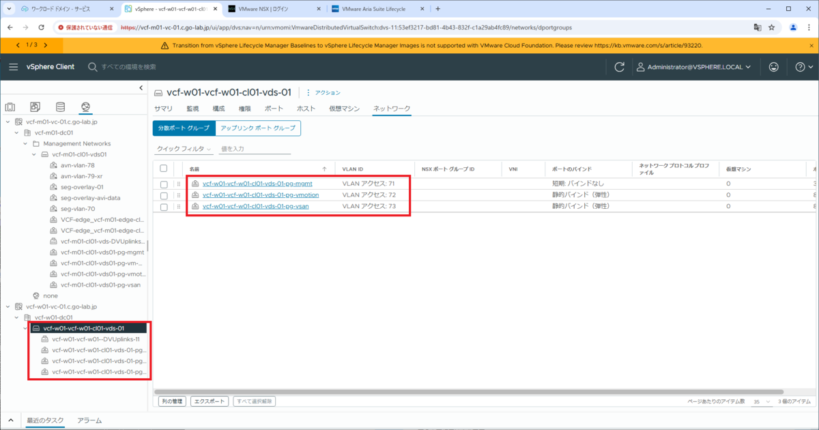819x430 pixels.
Task: Click the search magnifier icon
Action: point(93,67)
